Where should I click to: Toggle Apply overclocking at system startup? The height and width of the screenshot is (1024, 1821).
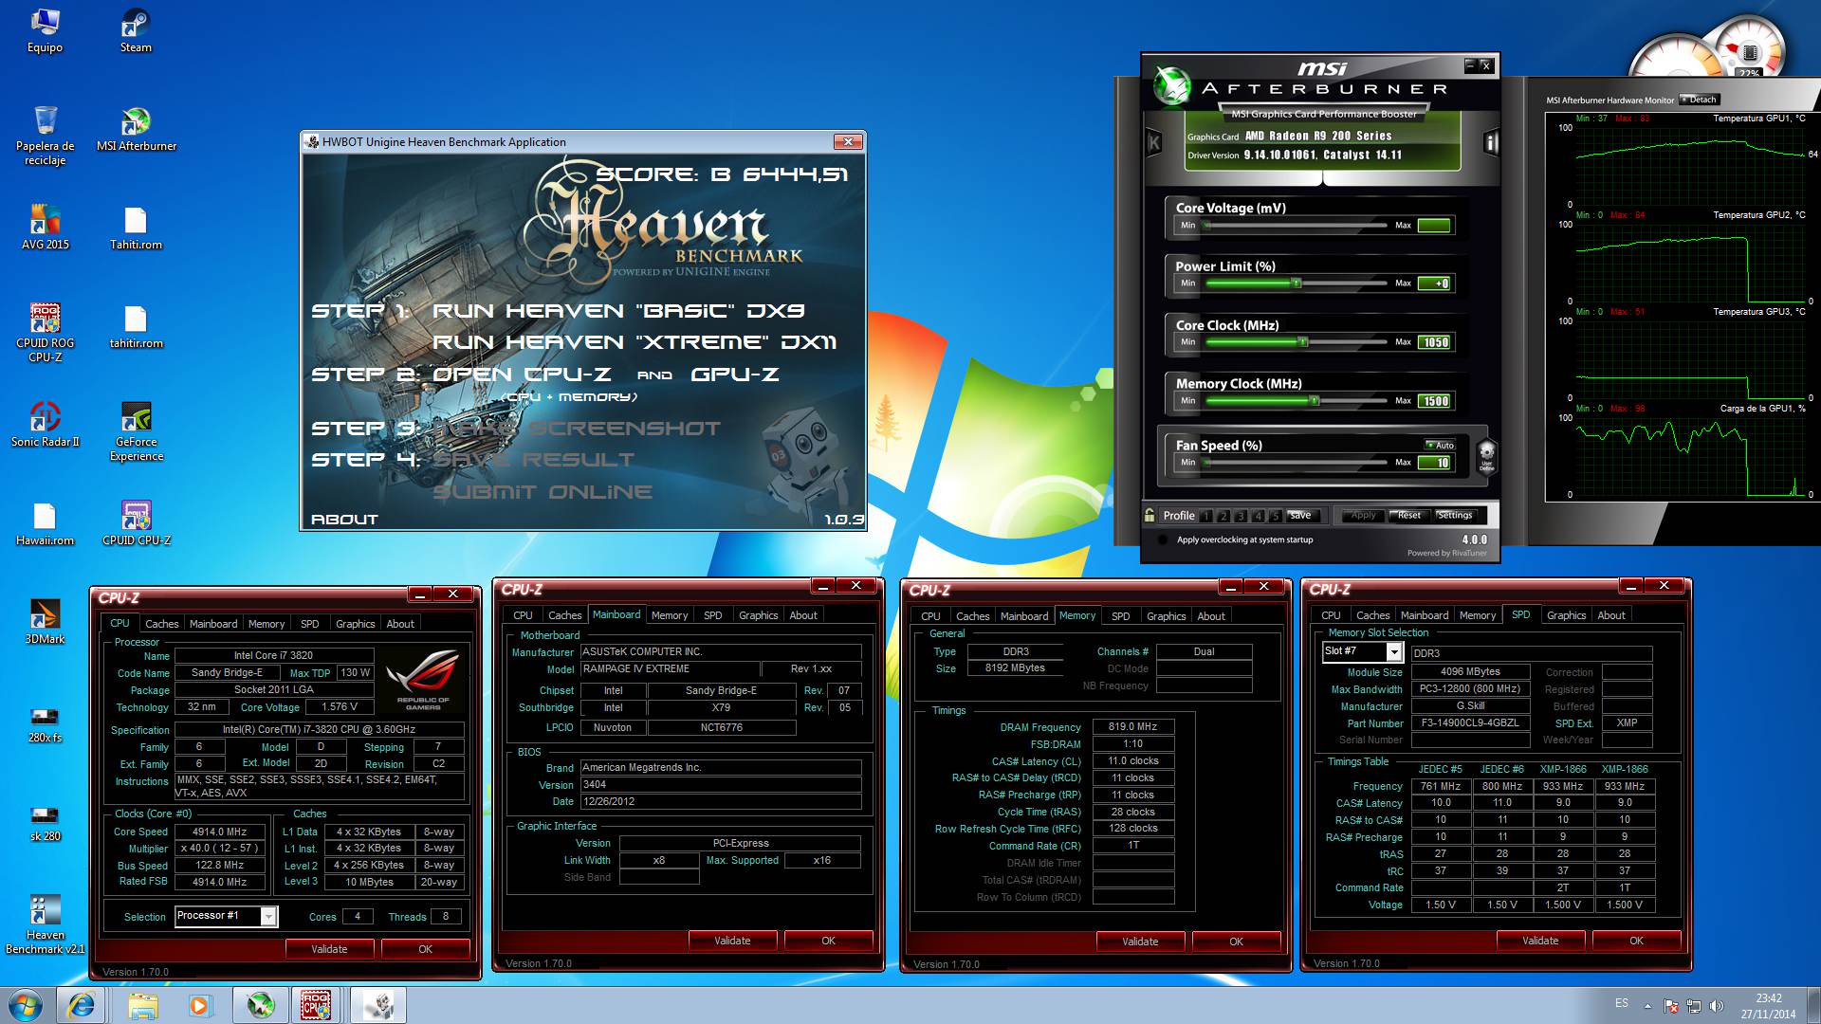[1163, 539]
